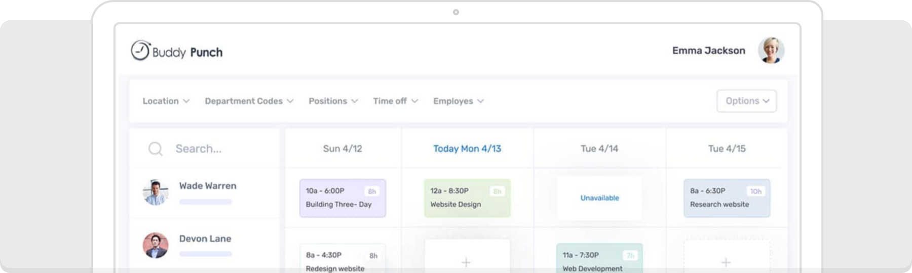Select the Tue 4/15 column header
Viewport: 912px width, 273px height.
coord(727,149)
